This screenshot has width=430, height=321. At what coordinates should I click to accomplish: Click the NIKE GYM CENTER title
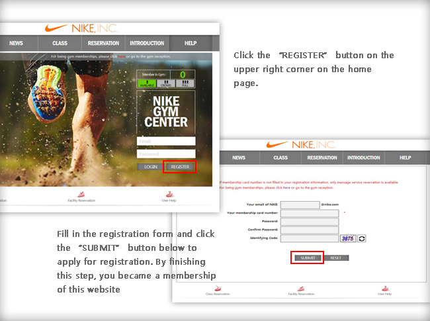tap(166, 112)
